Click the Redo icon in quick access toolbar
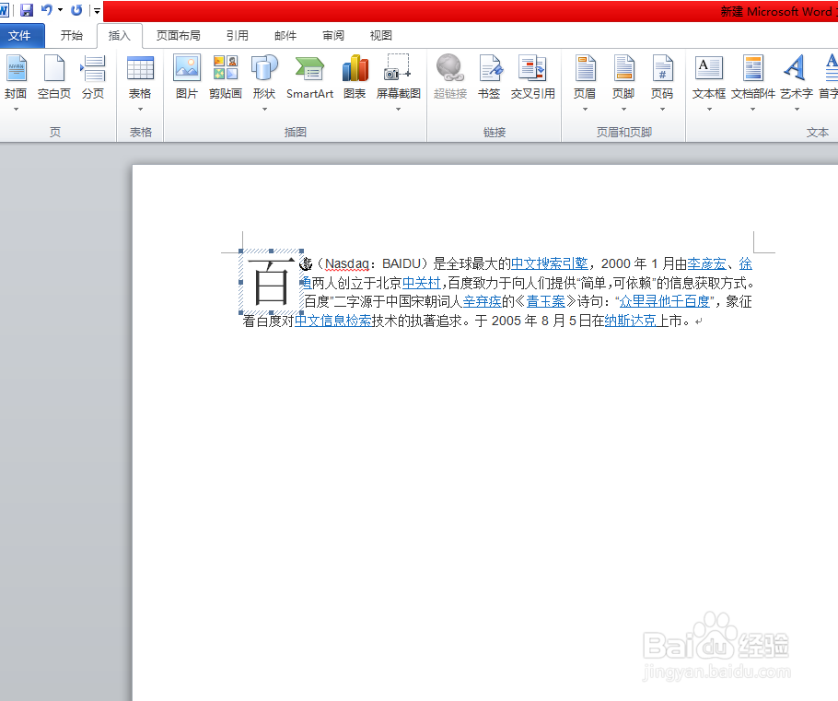This screenshot has width=838, height=701. click(76, 10)
